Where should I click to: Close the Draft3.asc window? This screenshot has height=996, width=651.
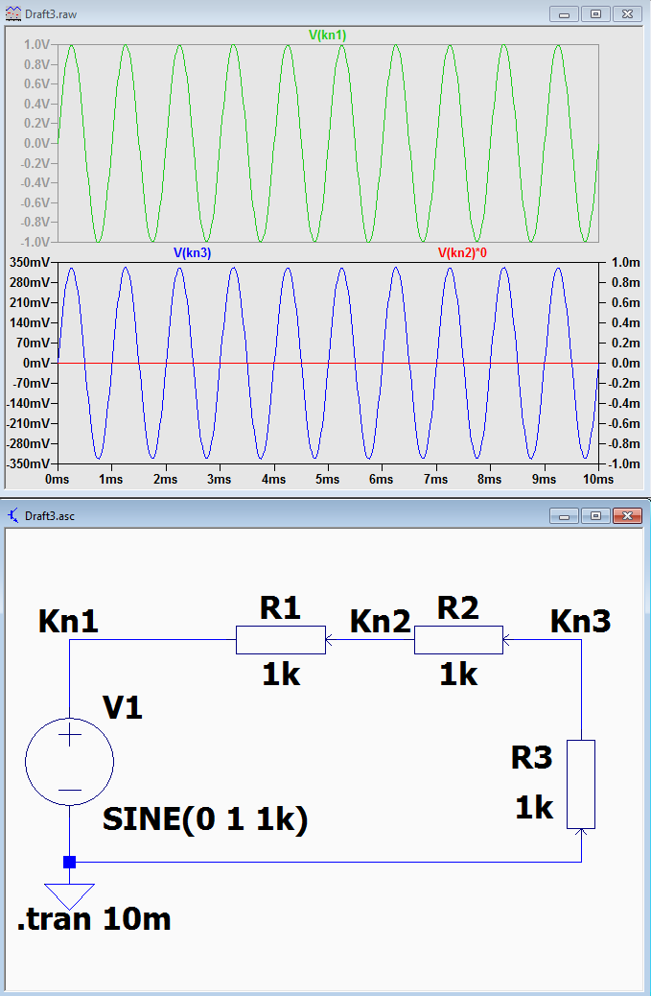coord(628,515)
